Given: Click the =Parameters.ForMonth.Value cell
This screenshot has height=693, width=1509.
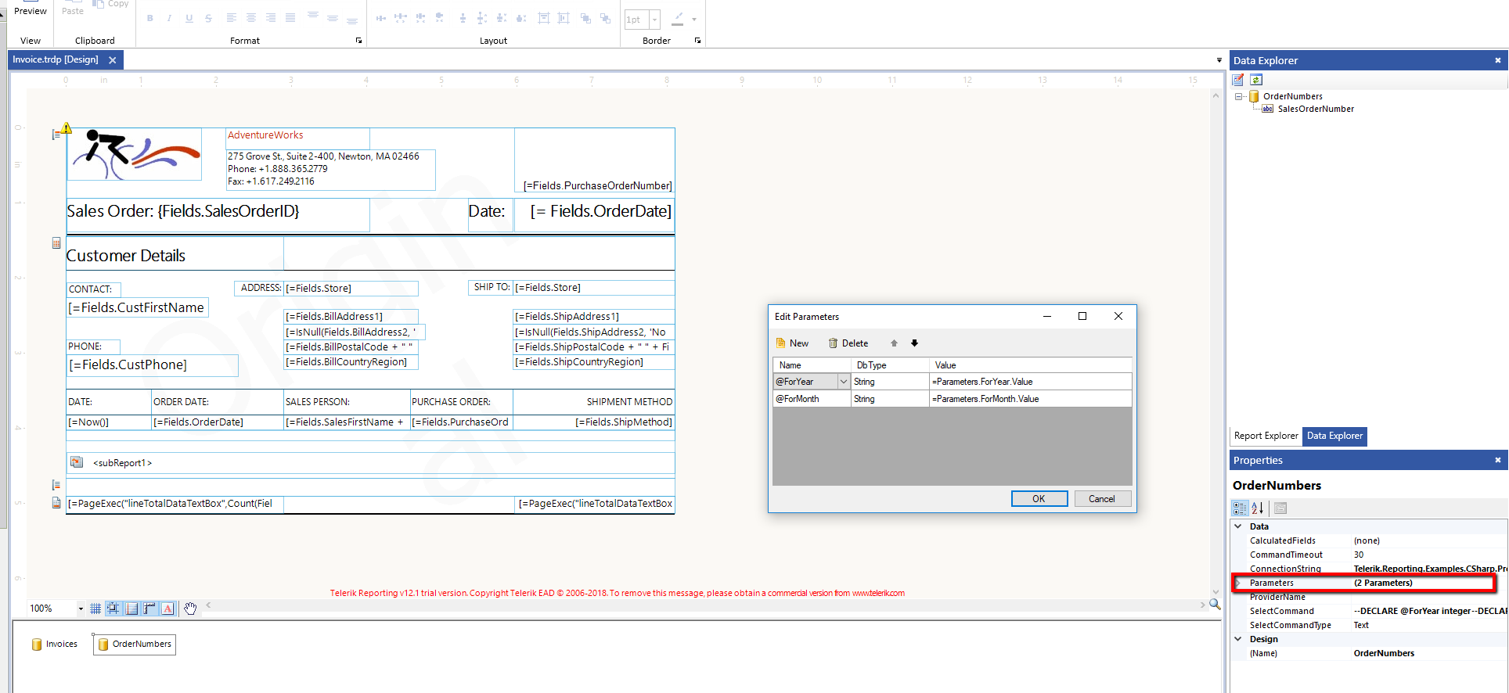Looking at the screenshot, I should tap(1030, 400).
